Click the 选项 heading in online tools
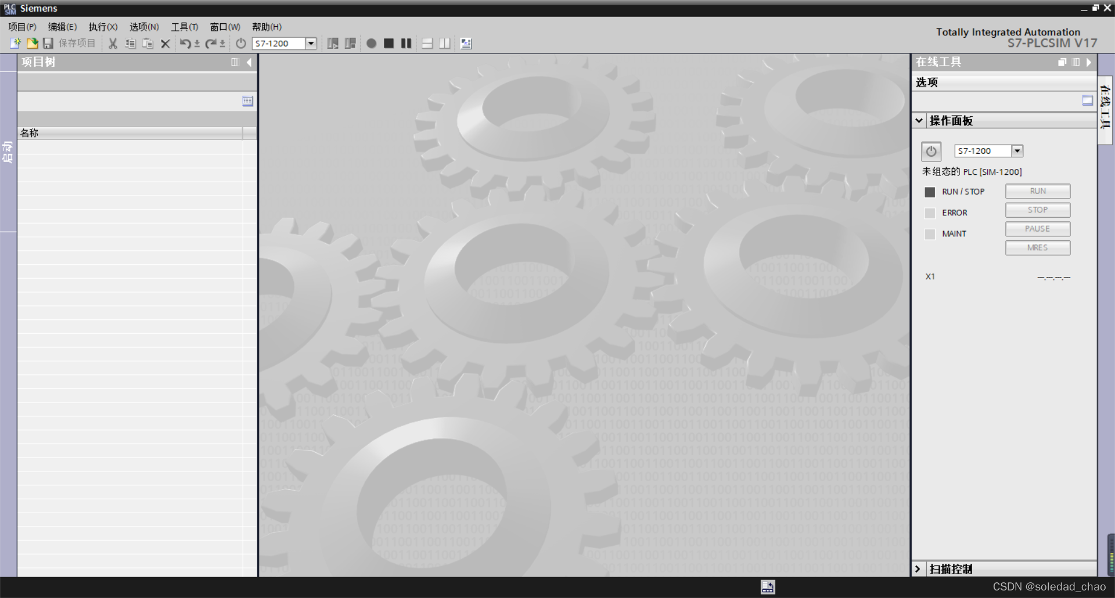Image resolution: width=1115 pixels, height=598 pixels. pyautogui.click(x=927, y=82)
